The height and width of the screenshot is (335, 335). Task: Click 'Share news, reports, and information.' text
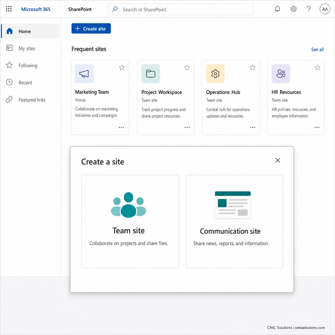[x=231, y=243]
